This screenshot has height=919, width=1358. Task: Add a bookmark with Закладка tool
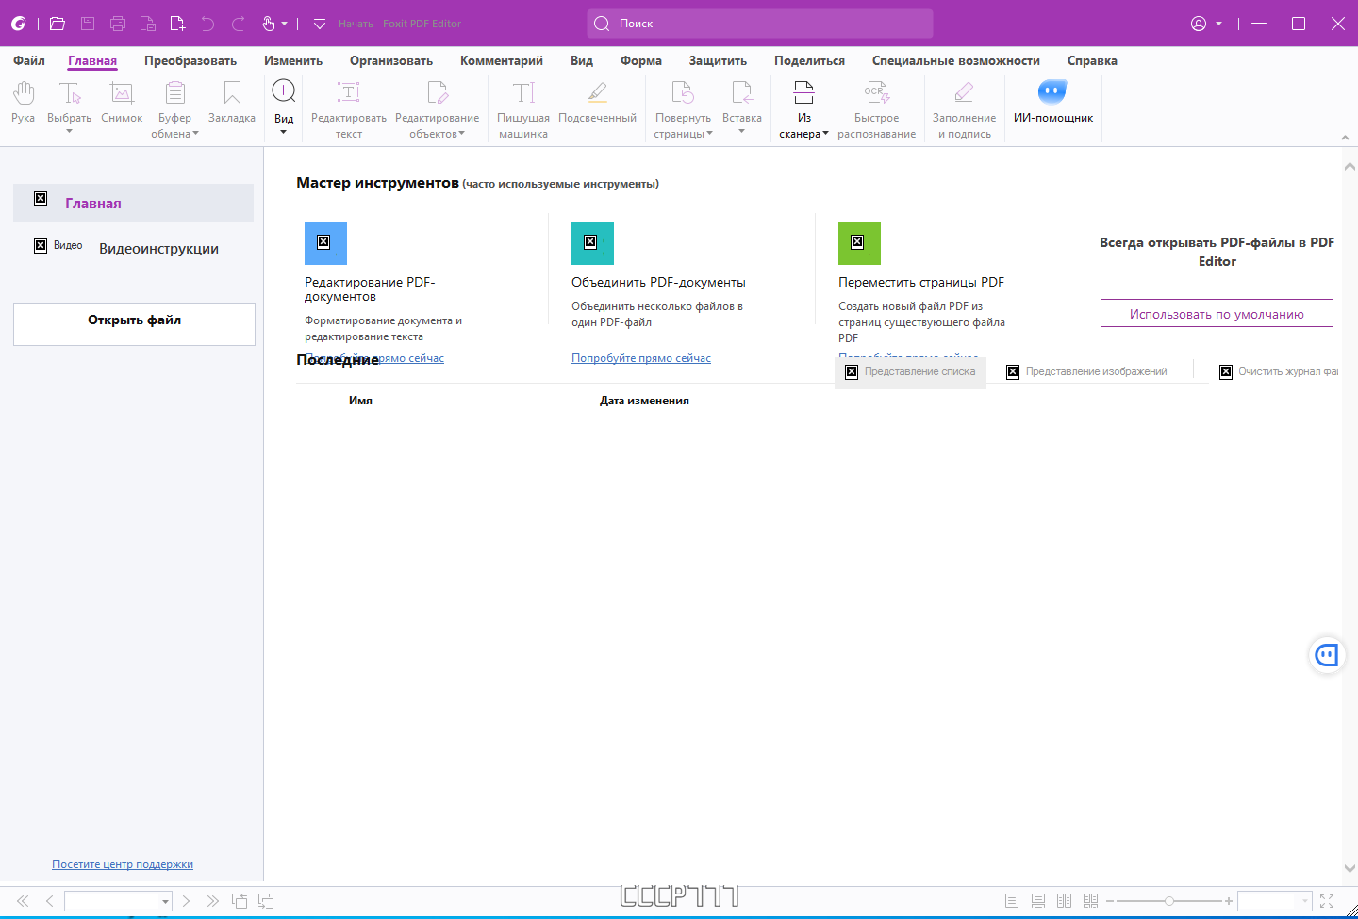(x=232, y=102)
